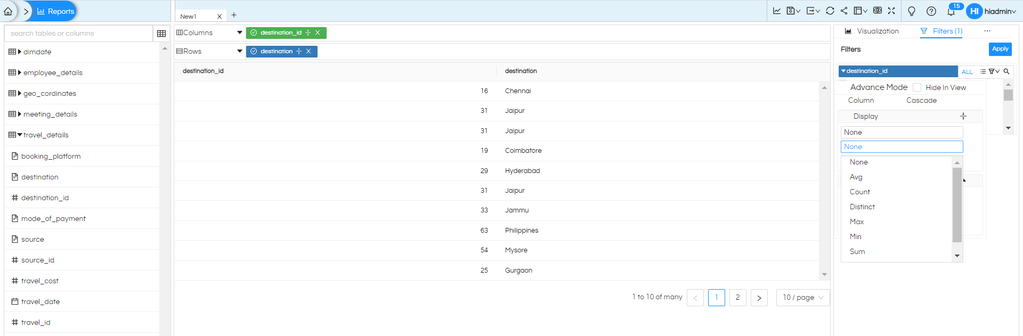Sort by the destination table header
Screen dimensions: 1023x336
521,71
